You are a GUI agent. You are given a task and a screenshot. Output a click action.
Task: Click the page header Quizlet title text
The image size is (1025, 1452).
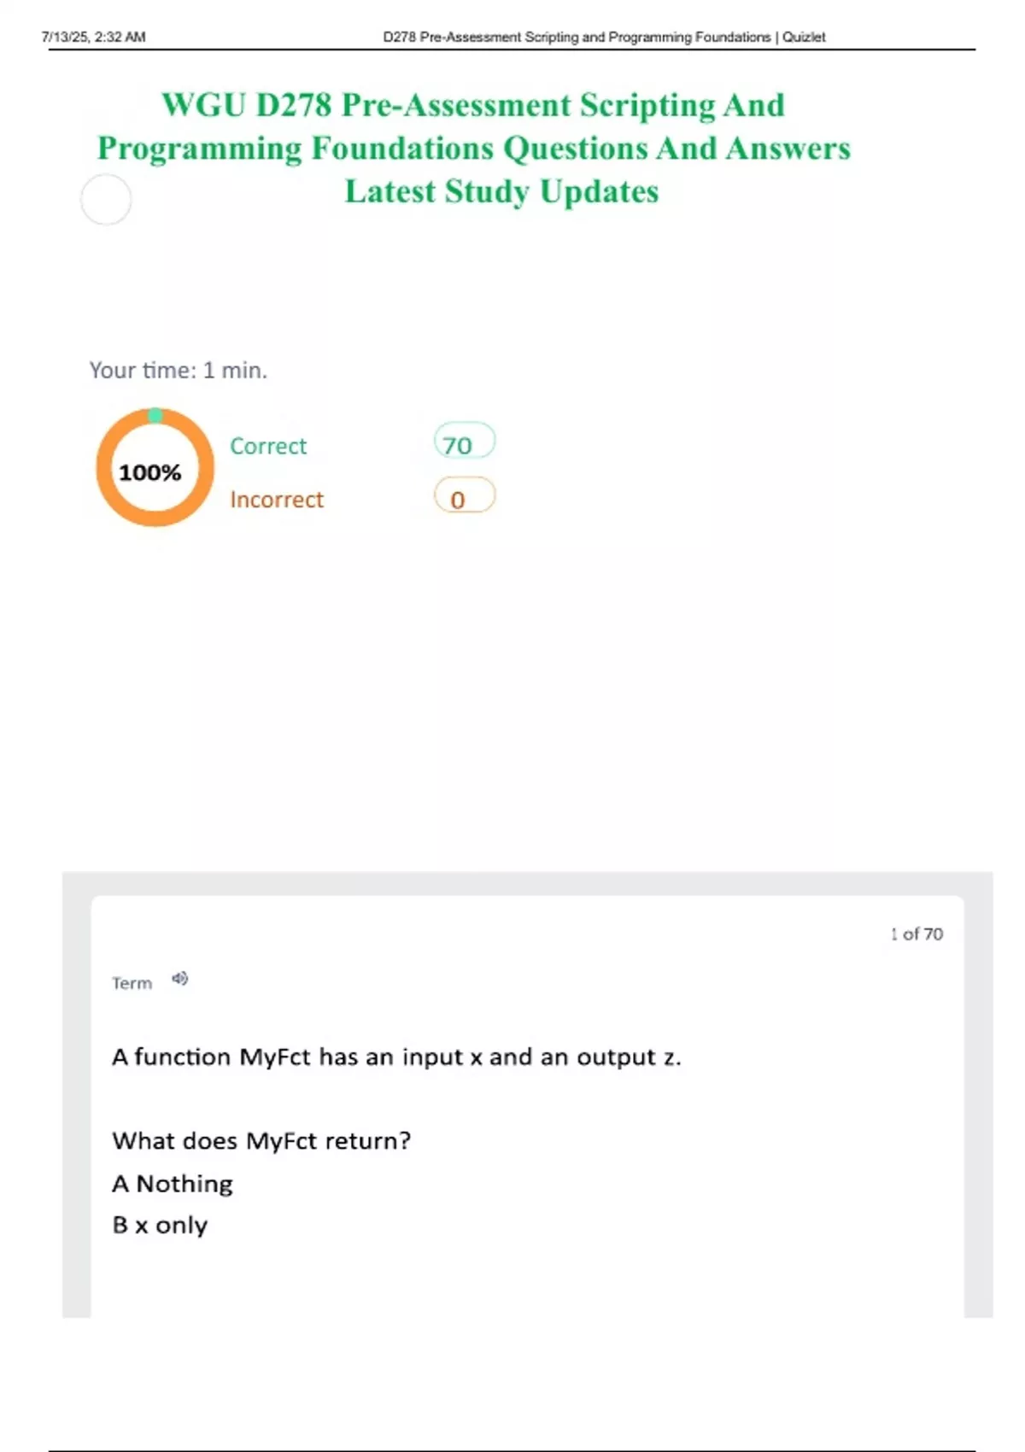click(x=604, y=37)
